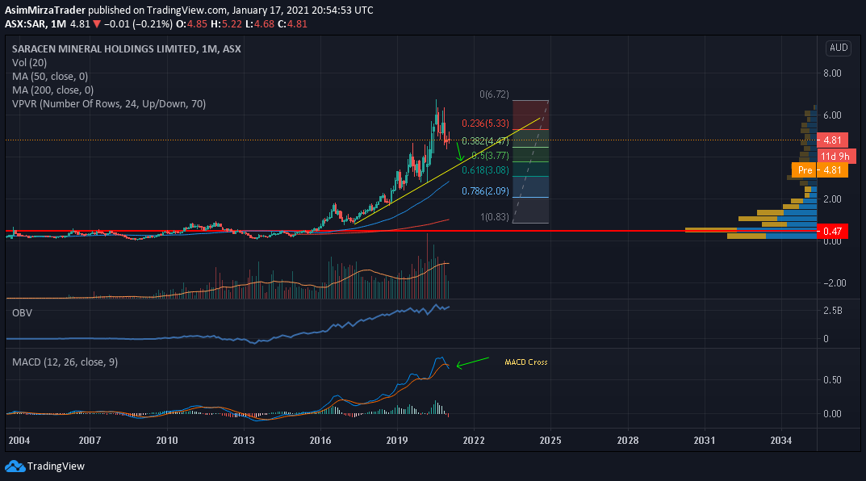Click the red 4.81 last price label
This screenshot has height=481, width=866.
832,140
